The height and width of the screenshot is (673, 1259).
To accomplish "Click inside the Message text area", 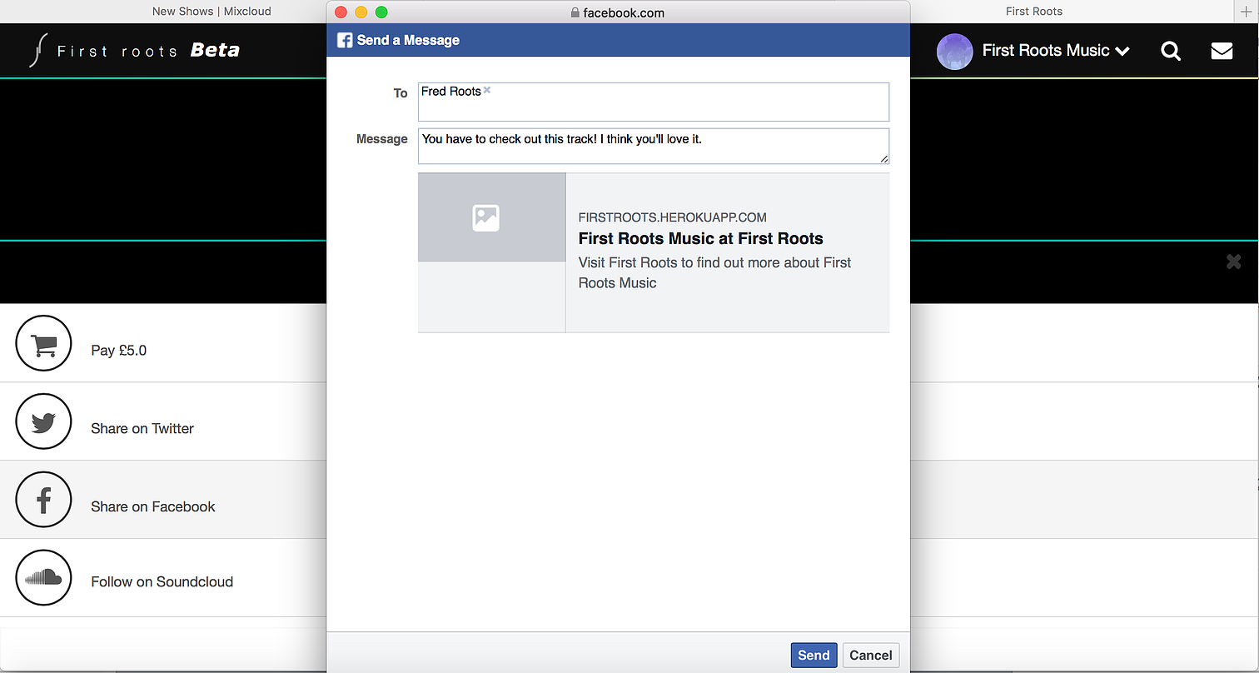I will (x=654, y=146).
